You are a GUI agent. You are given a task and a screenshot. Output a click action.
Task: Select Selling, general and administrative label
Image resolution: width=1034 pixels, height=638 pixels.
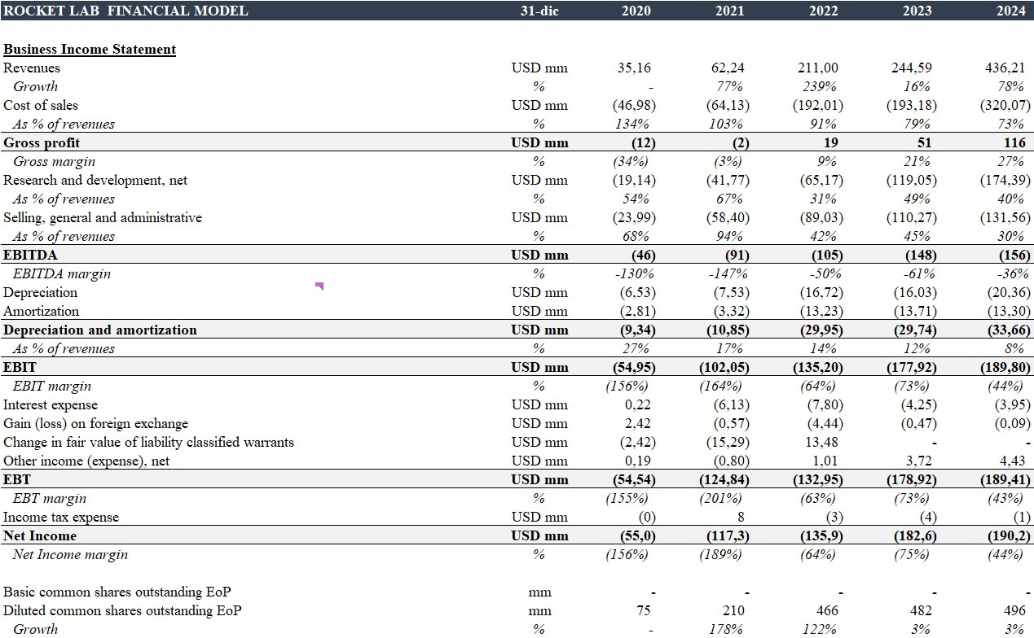click(103, 217)
